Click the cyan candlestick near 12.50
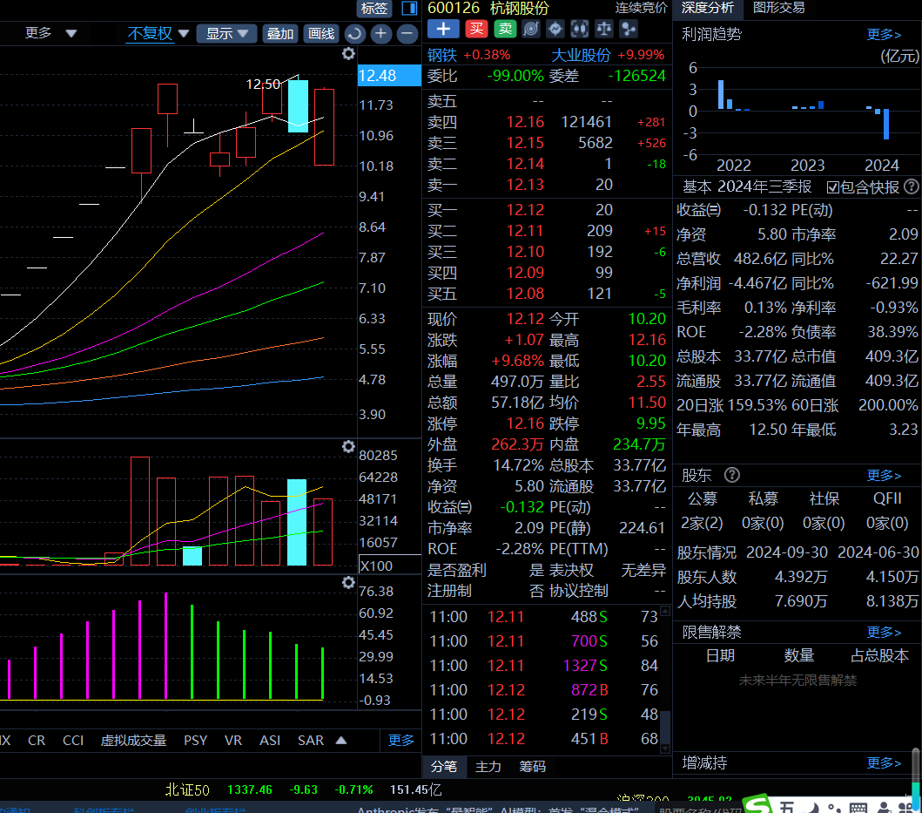 pyautogui.click(x=298, y=106)
